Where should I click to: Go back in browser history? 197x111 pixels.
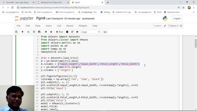[3, 7]
